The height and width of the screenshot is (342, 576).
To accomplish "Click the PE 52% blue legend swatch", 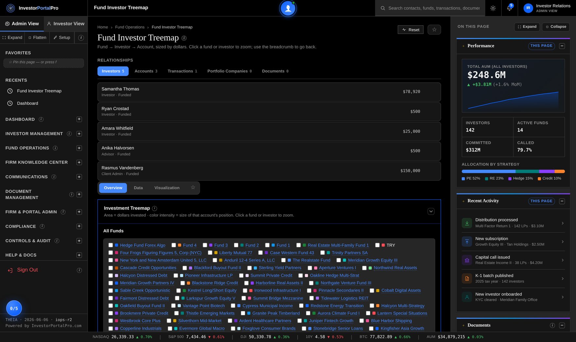I will tap(463, 179).
